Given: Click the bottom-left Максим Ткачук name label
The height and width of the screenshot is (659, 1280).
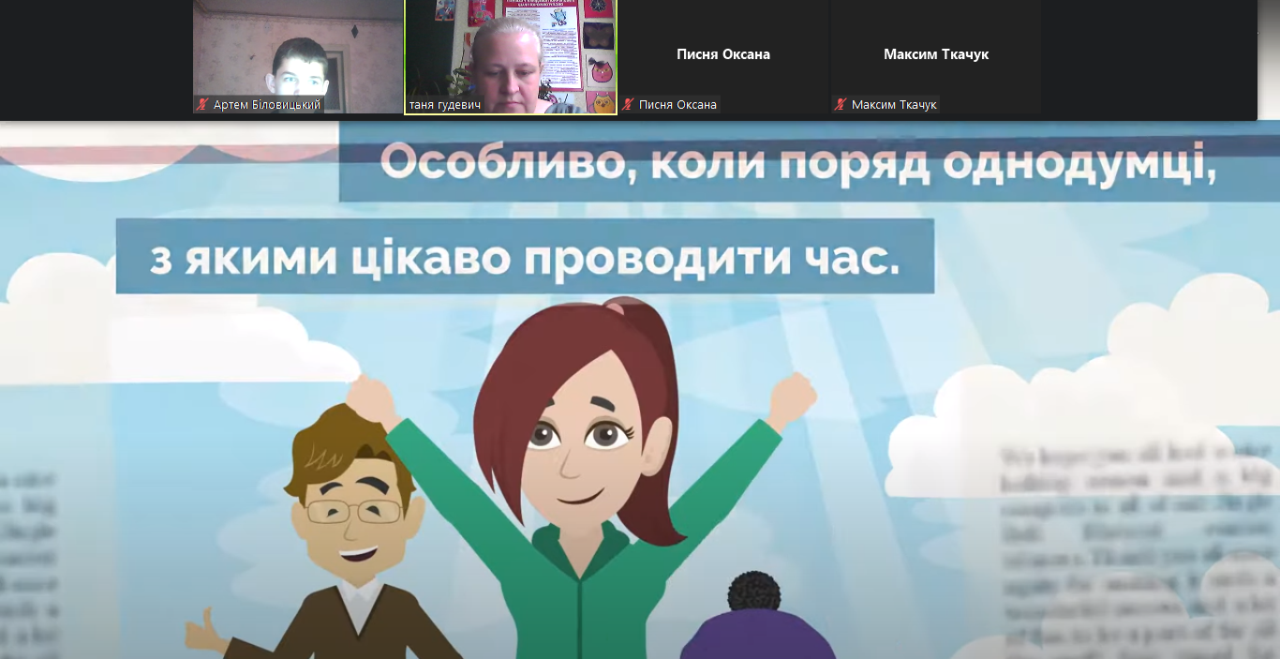Looking at the screenshot, I should pyautogui.click(x=894, y=105).
